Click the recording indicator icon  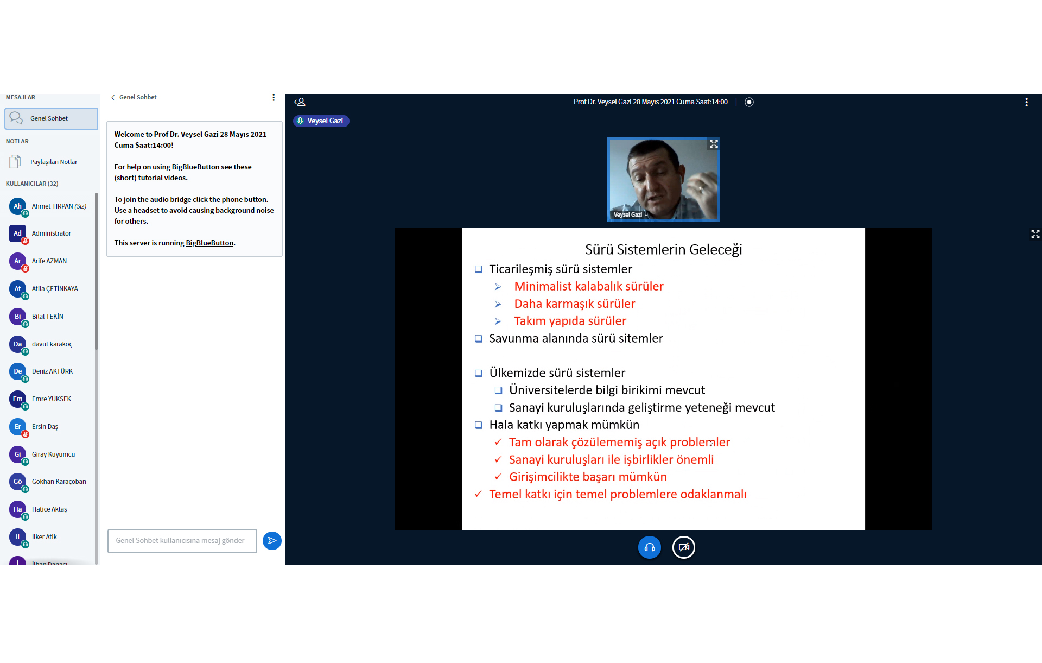coord(749,102)
